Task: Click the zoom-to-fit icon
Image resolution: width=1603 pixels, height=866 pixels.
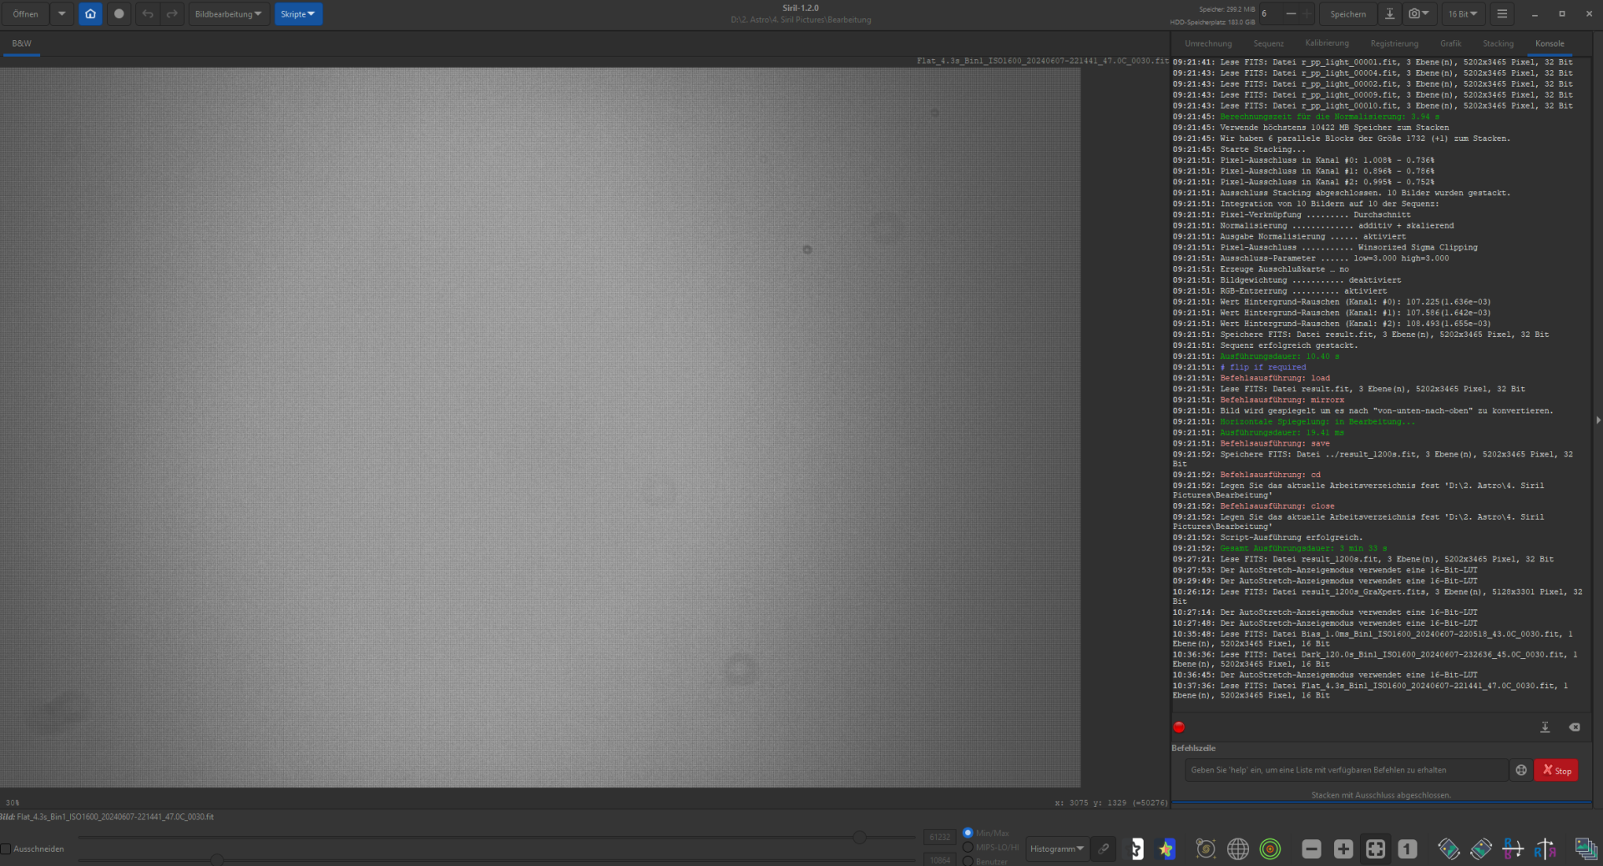Action: coord(1375,849)
